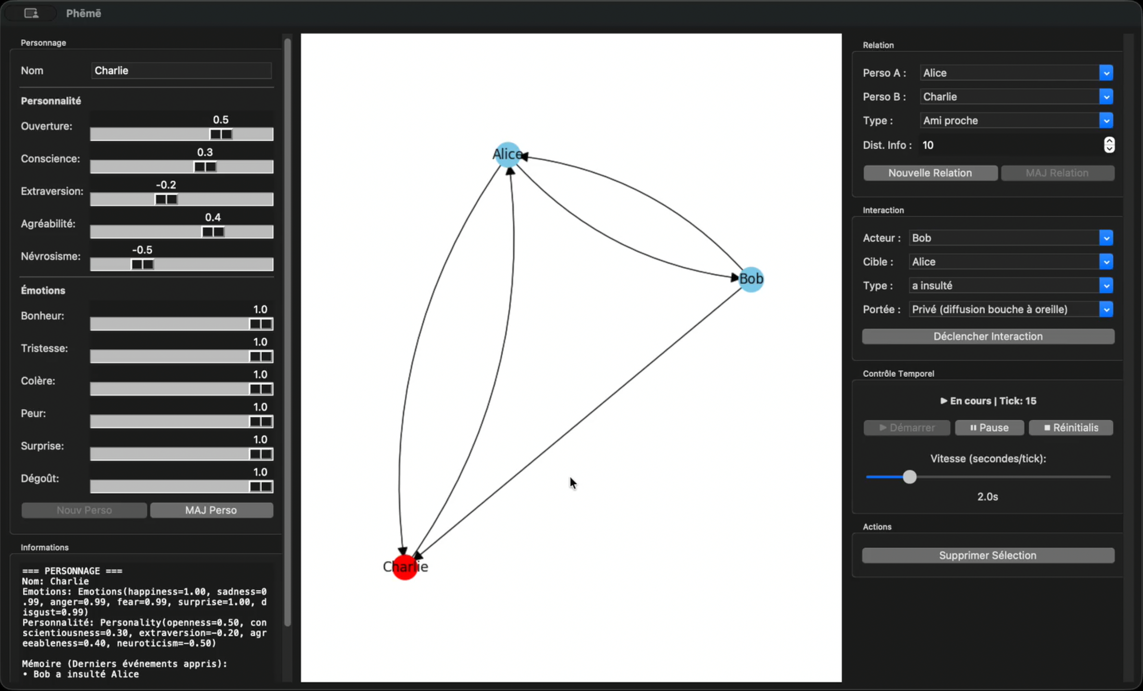
Task: Pause the simulation
Action: coord(989,427)
